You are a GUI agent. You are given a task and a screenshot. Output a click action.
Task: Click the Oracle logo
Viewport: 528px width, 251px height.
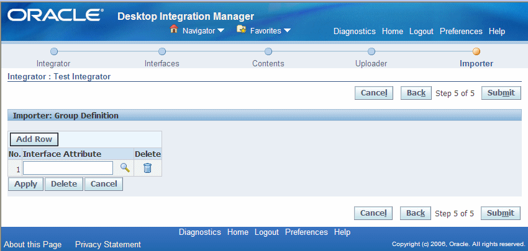(x=55, y=15)
